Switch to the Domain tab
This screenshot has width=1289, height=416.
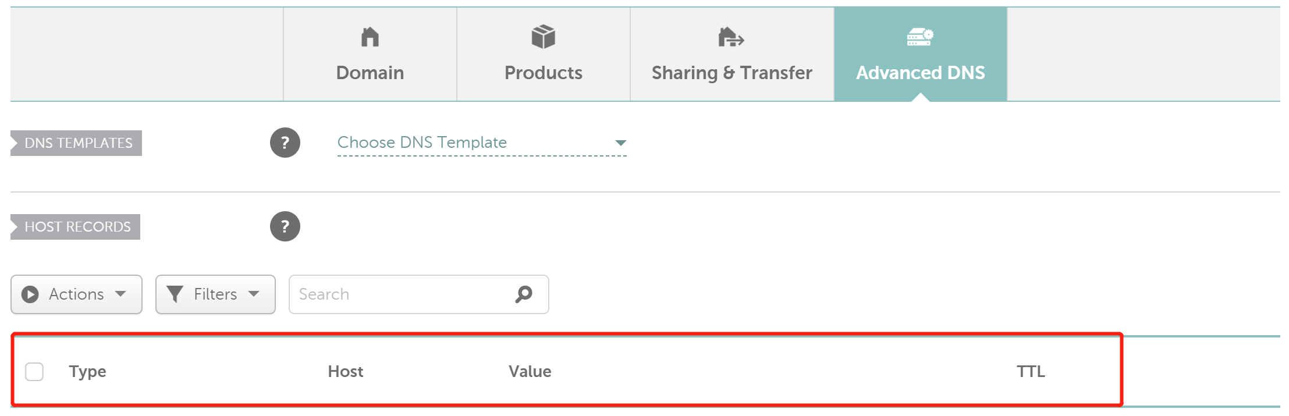[x=370, y=73]
